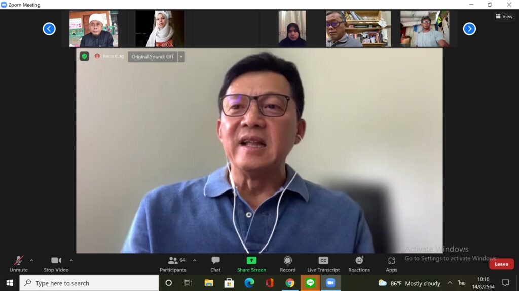519x291 pixels.
Task: Click the green encryption shield icon
Action: [x=85, y=56]
